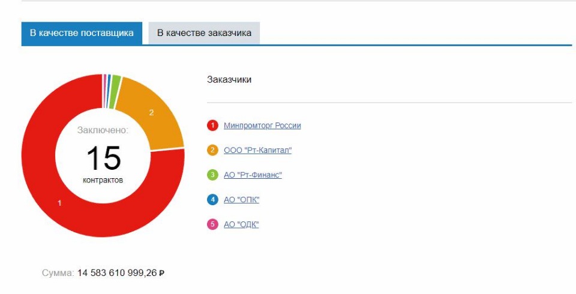
Task: Select the thin green donut segment
Action: point(116,92)
